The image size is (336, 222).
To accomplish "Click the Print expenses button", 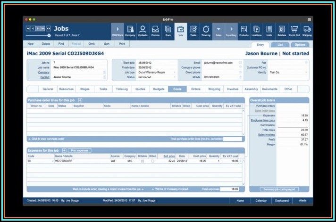I will click(80, 150).
